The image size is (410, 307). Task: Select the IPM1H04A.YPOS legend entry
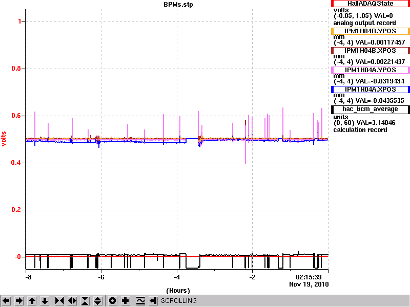pyautogui.click(x=370, y=70)
